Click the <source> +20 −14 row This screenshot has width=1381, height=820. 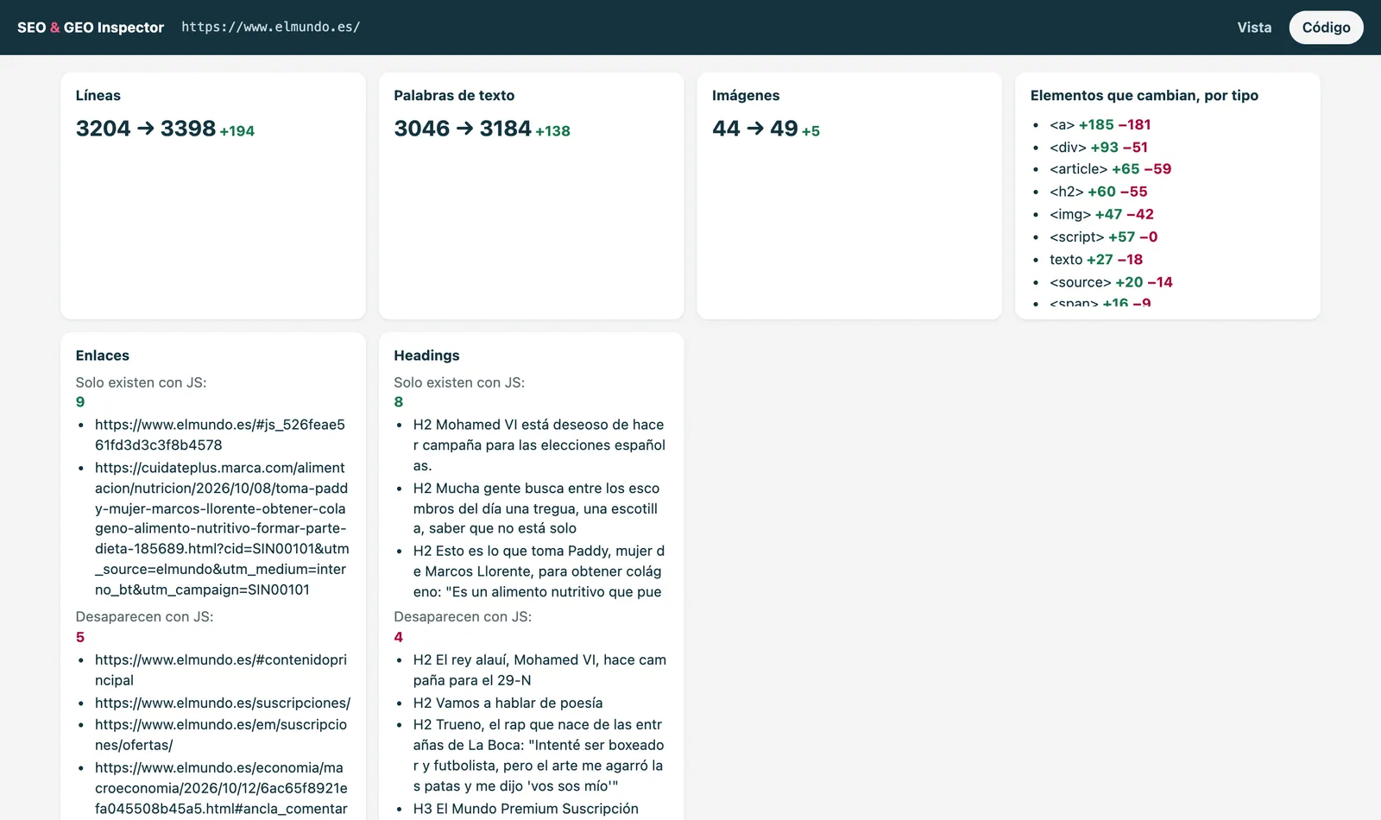(1112, 282)
